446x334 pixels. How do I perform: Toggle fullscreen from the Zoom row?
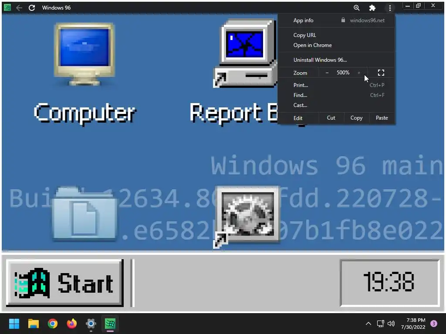click(x=381, y=73)
